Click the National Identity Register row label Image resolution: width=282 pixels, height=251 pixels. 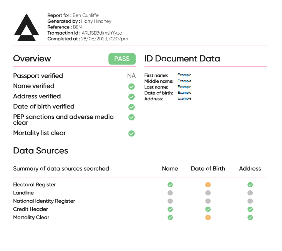[x=44, y=201]
